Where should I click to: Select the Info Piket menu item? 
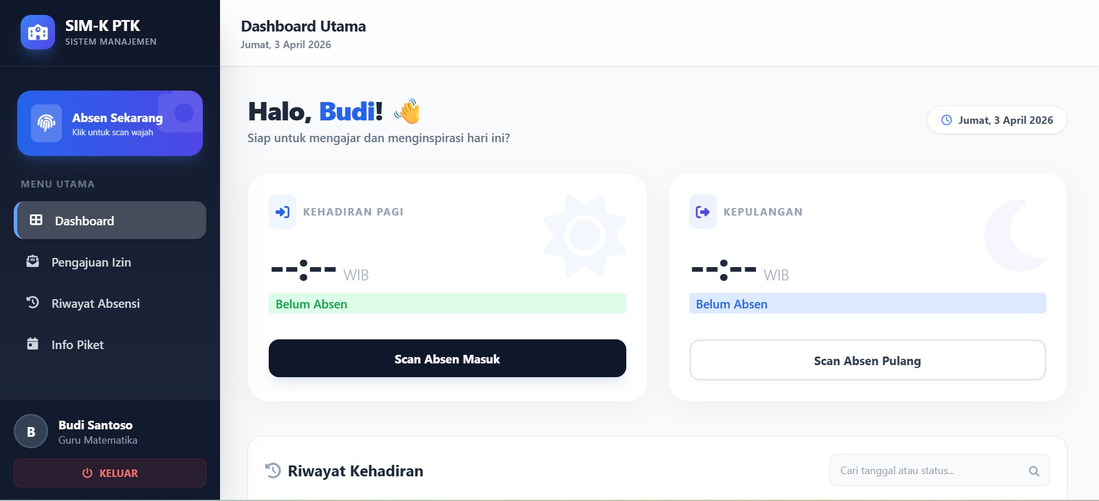tap(77, 345)
